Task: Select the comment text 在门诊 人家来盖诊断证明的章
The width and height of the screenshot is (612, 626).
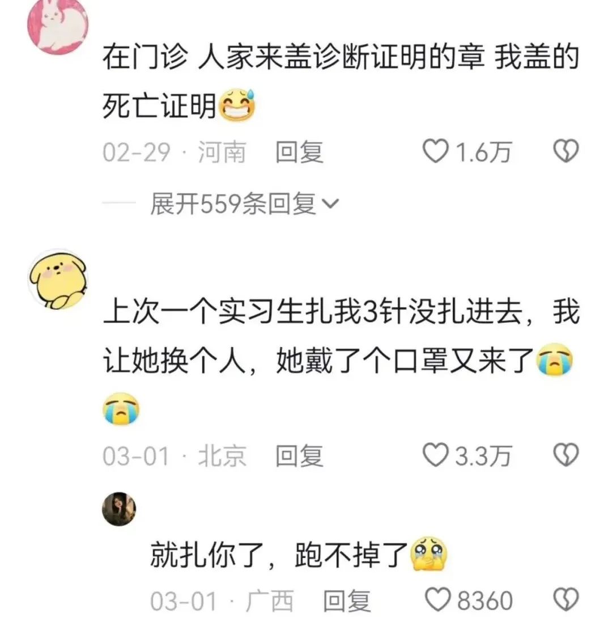Action: (293, 57)
